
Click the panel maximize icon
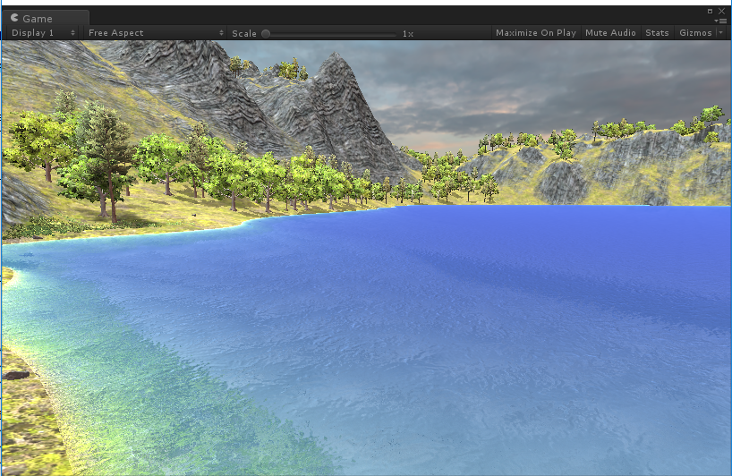tap(710, 12)
